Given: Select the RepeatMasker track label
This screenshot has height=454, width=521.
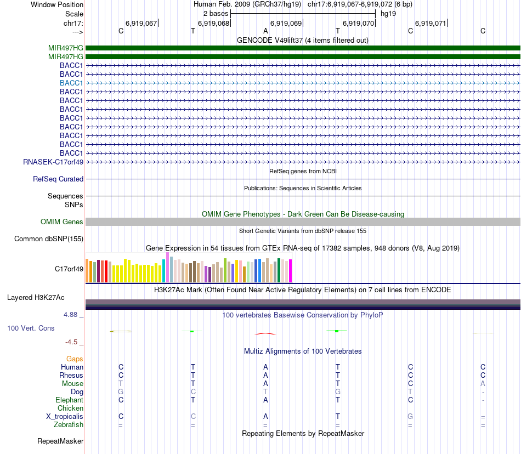Looking at the screenshot, I should (60, 441).
